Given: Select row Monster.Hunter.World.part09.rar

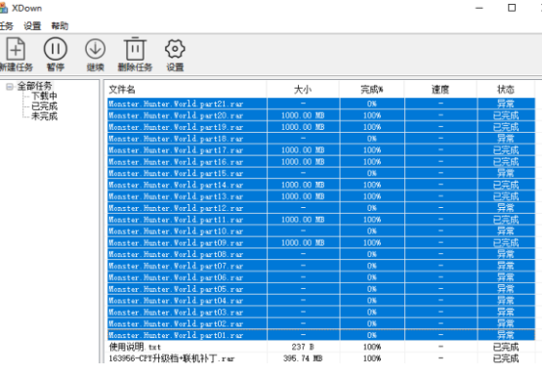Looking at the screenshot, I should point(321,242).
